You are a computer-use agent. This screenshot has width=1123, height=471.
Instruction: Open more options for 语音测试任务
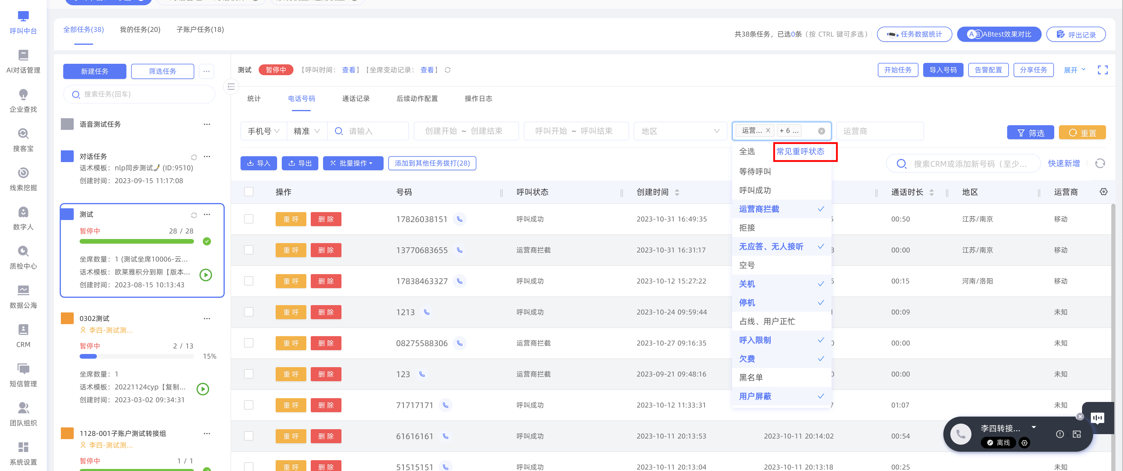pos(207,124)
